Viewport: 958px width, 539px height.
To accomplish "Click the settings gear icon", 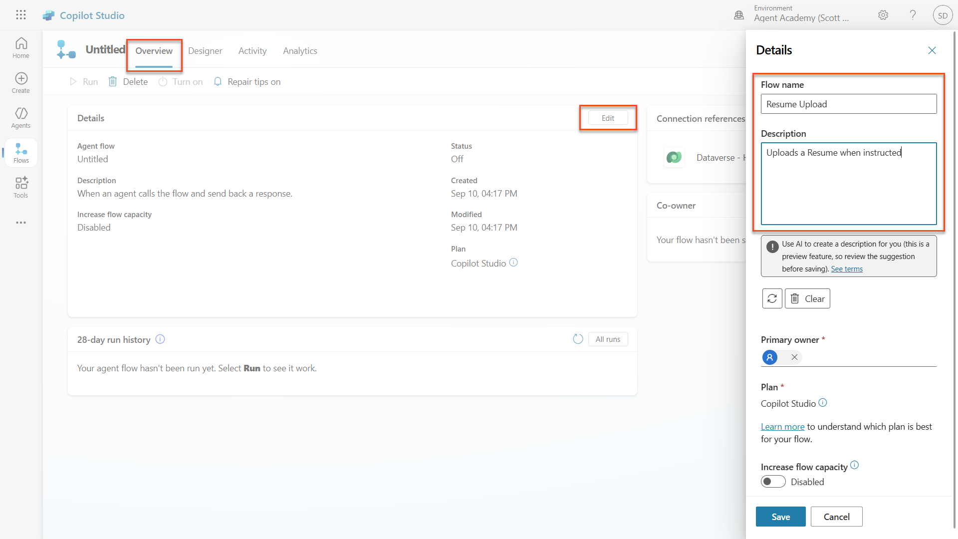I will (883, 15).
